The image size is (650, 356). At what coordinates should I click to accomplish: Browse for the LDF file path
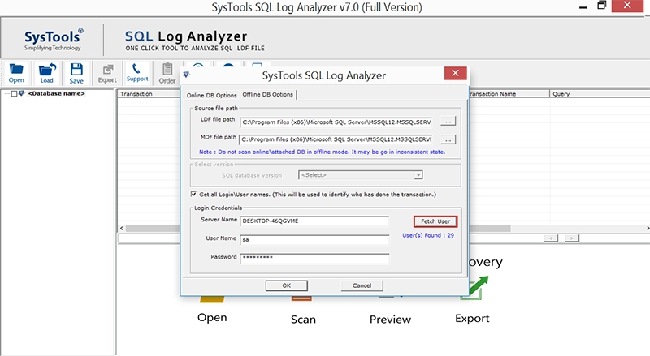[x=448, y=122]
